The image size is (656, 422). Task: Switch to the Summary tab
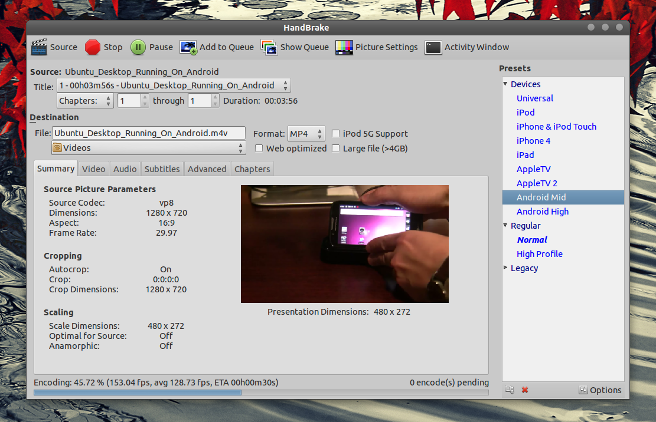[56, 168]
